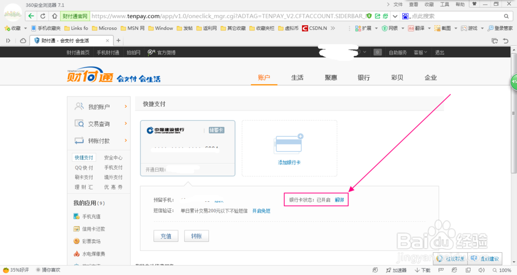Click the tab list window icon

[x=495, y=41]
